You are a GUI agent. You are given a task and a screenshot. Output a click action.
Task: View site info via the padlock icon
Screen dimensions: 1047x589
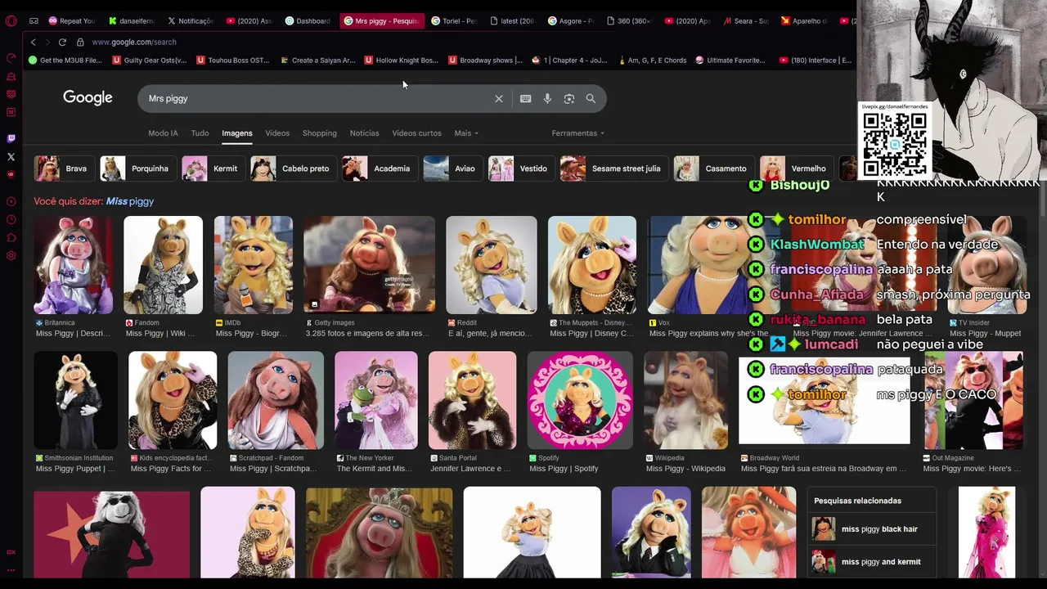pyautogui.click(x=80, y=42)
